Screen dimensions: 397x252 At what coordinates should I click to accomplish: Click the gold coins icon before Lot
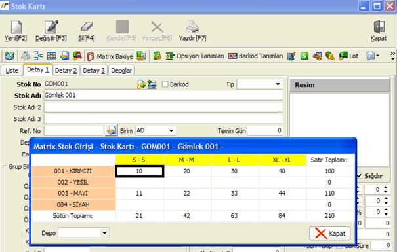coord(330,56)
